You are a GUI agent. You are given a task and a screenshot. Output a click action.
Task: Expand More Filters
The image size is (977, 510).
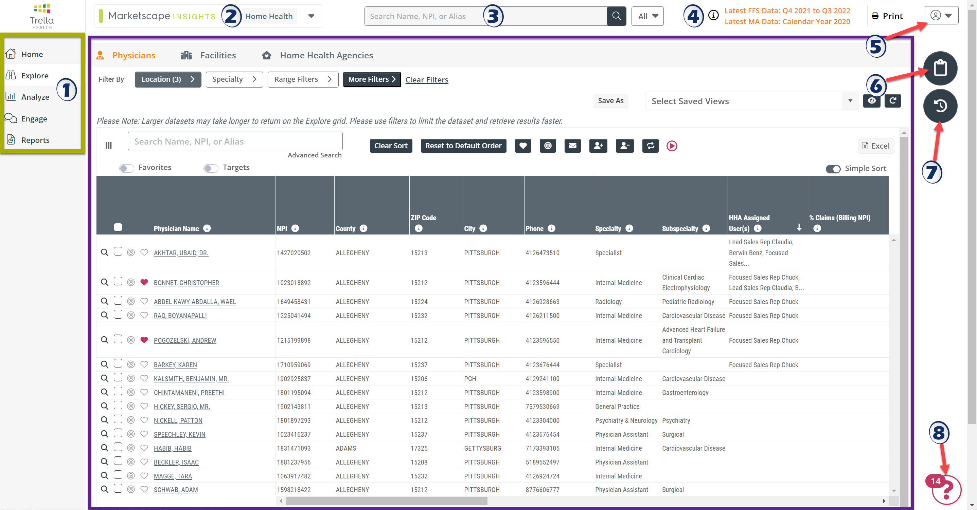point(372,79)
